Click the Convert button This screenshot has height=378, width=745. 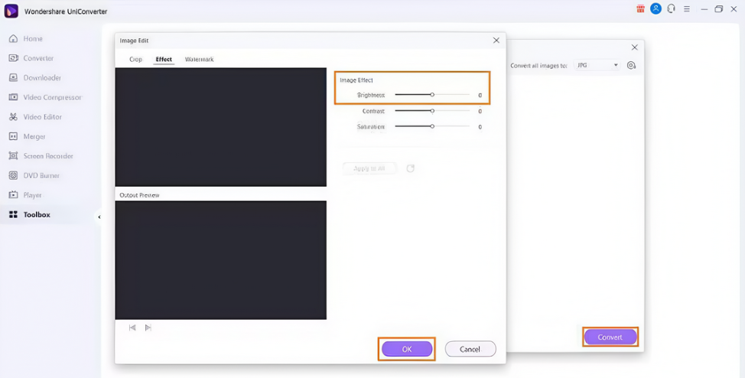610,337
